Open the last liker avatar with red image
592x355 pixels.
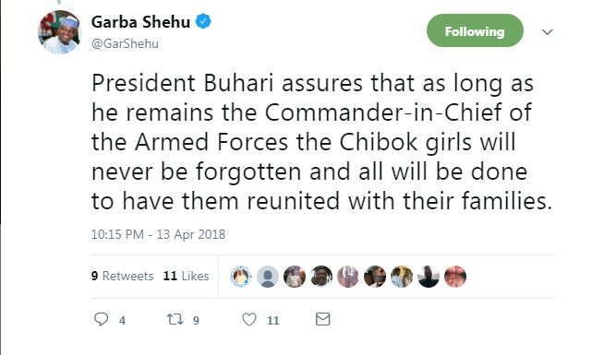point(455,277)
